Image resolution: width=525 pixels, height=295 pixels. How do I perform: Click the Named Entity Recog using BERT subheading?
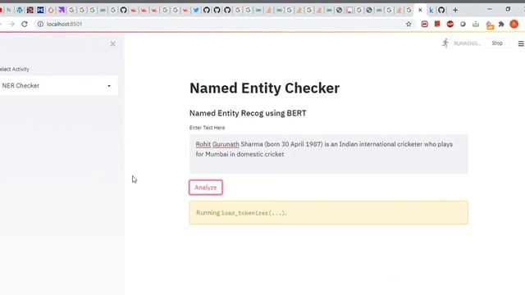click(x=248, y=113)
